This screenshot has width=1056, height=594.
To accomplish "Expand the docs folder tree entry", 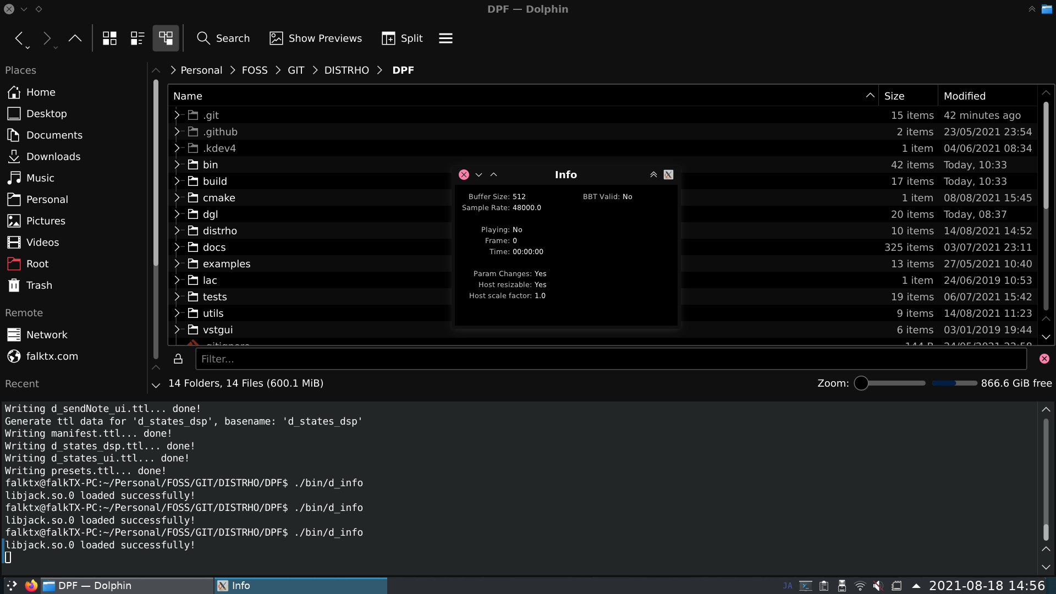I will tap(177, 247).
